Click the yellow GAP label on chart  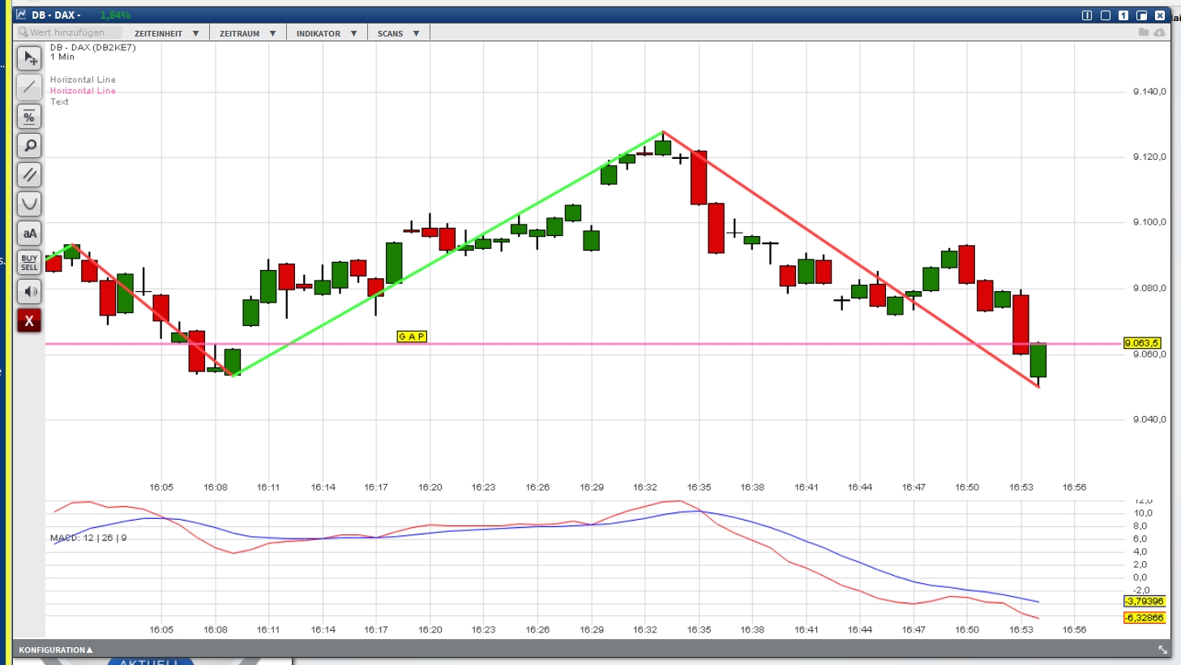(x=411, y=336)
